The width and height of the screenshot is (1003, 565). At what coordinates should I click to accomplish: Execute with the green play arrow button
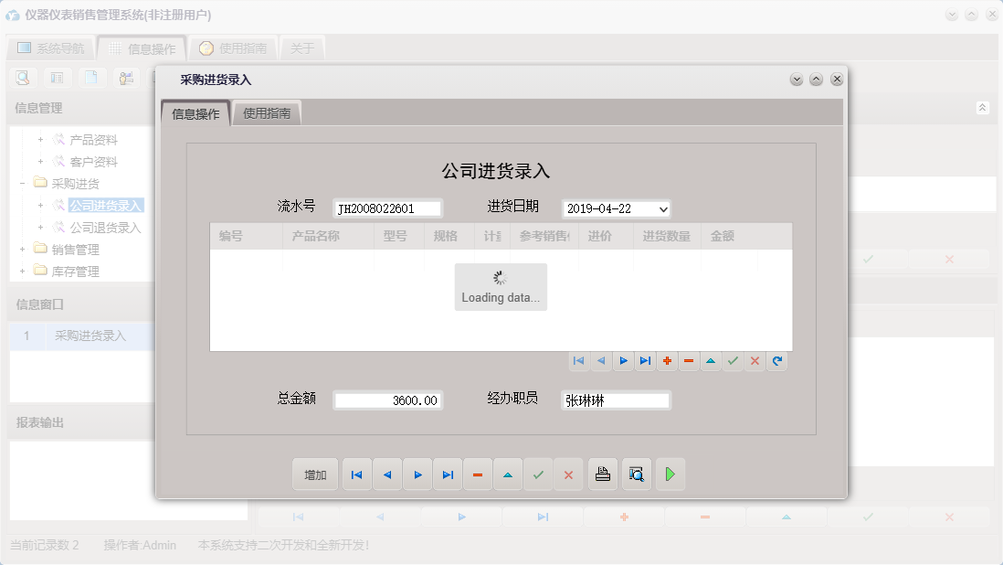670,474
